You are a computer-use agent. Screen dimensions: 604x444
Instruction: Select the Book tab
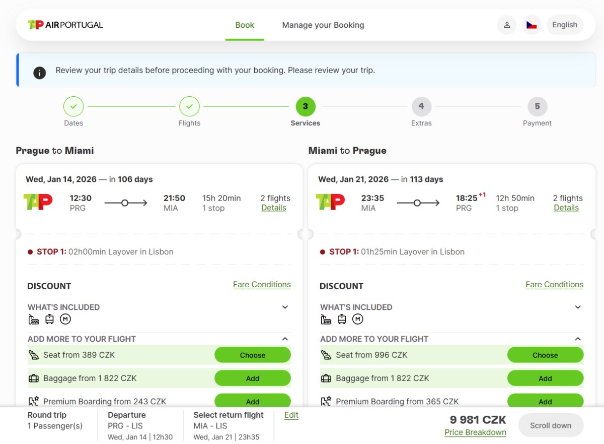point(245,25)
